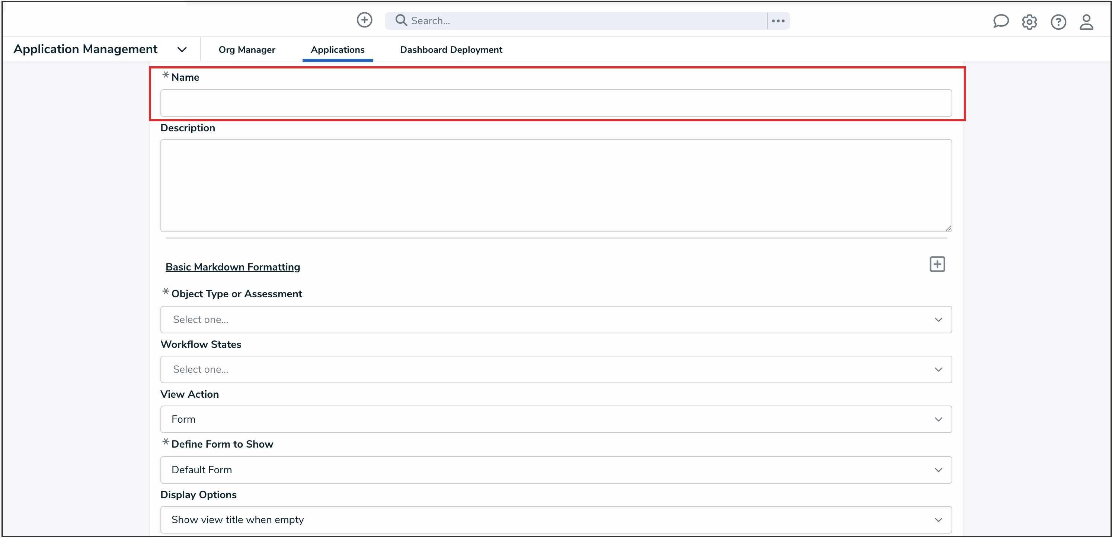Open the search options ellipsis menu
Viewport: 1112px width, 538px height.
[778, 21]
